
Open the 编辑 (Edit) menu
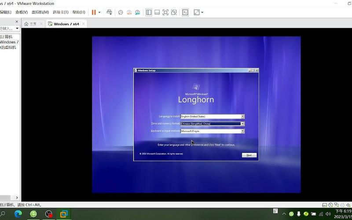pos(5,12)
